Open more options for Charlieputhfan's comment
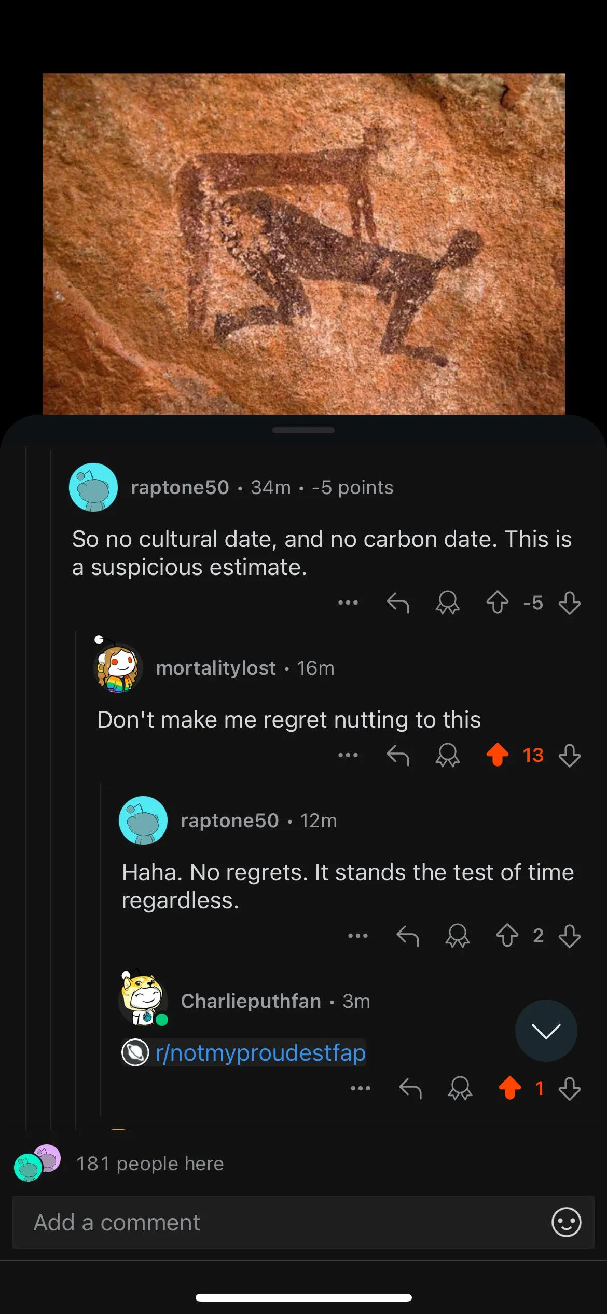The image size is (607, 1314). [361, 1088]
